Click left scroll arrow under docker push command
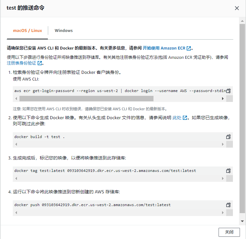 point(16,213)
